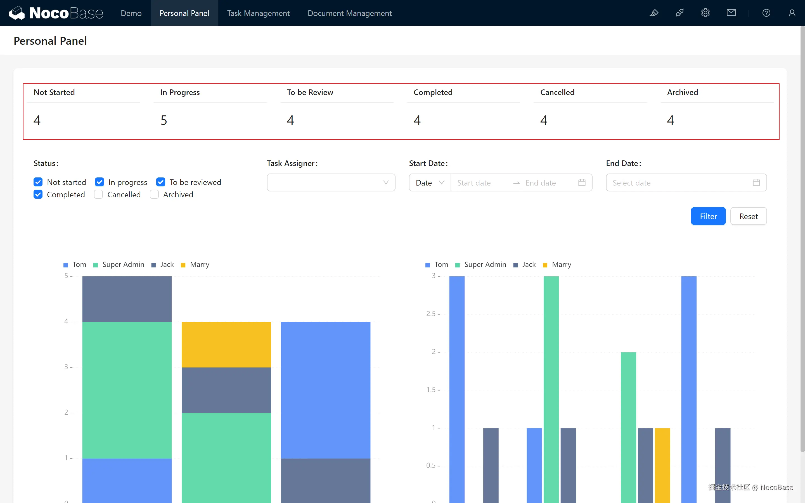Uncheck the Not started checkbox
Viewport: 805px width, 503px height.
point(38,182)
